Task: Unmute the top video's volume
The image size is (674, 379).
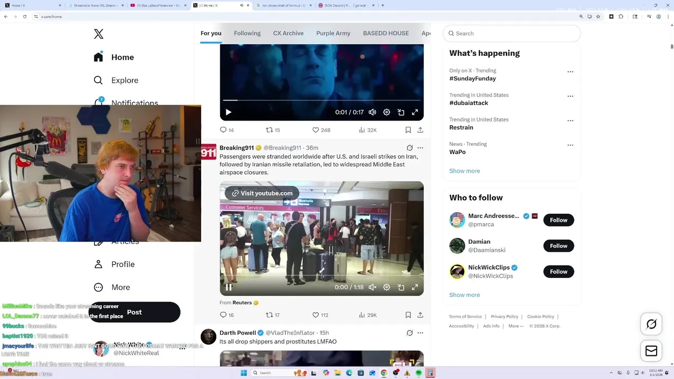Action: coord(372,112)
